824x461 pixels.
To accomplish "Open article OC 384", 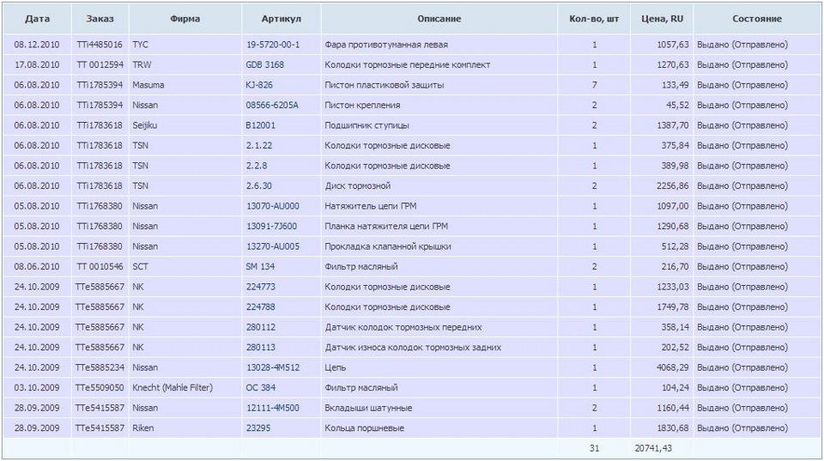I will click(x=261, y=388).
